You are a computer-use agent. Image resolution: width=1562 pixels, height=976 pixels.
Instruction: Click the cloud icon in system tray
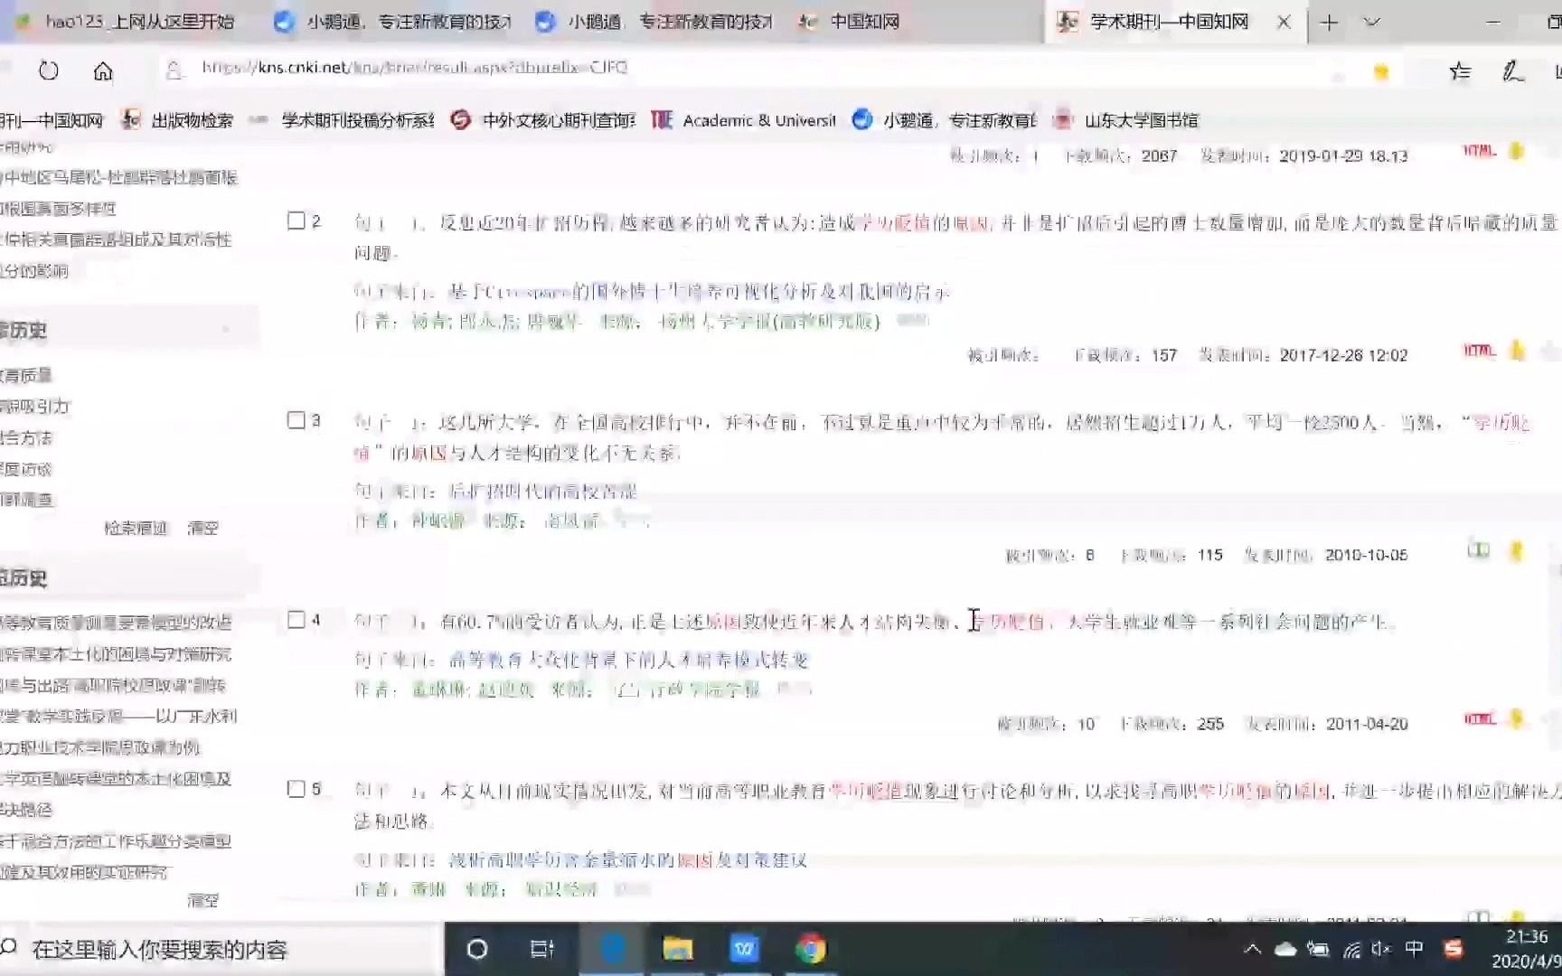(x=1284, y=949)
